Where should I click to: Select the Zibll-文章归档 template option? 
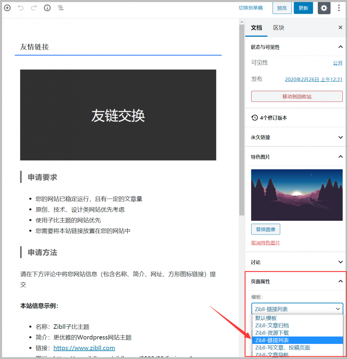tap(273, 325)
